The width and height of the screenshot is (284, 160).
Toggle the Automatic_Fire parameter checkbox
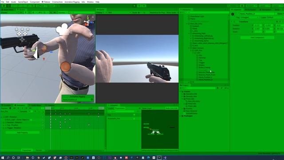[134, 119]
